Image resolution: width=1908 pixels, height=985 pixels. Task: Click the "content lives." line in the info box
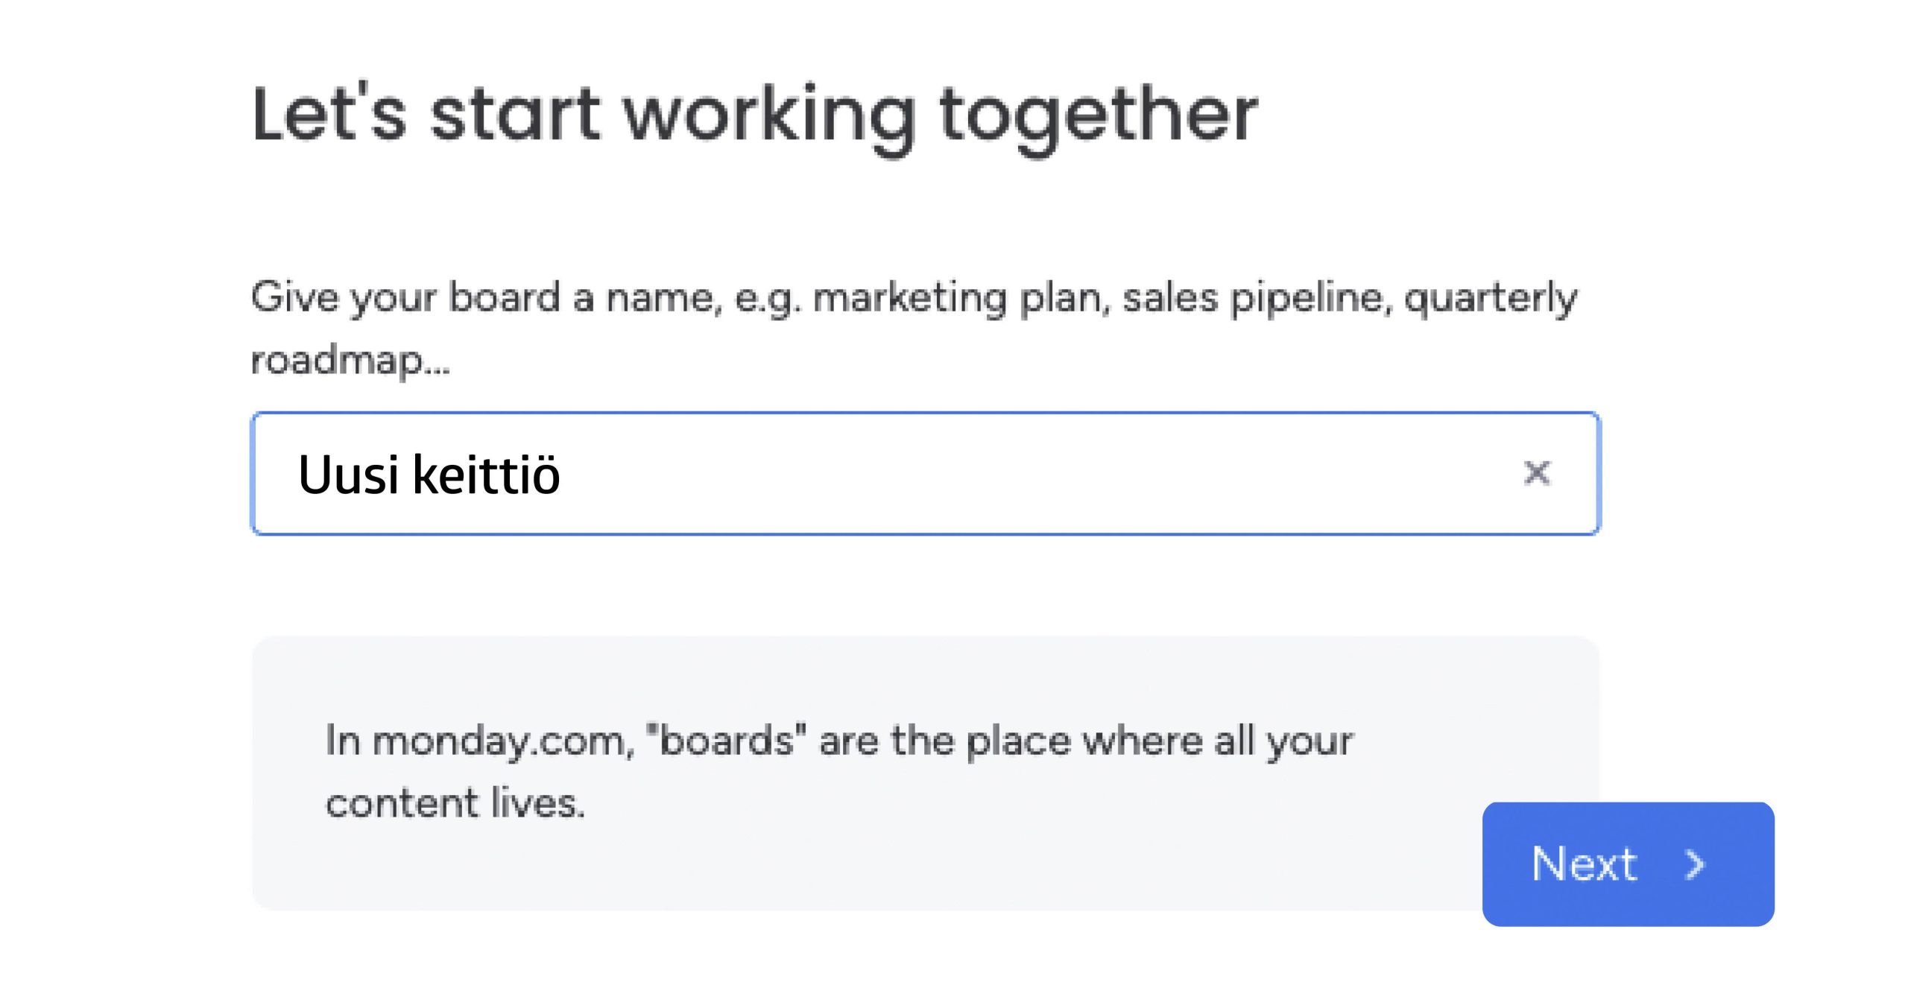tap(455, 804)
